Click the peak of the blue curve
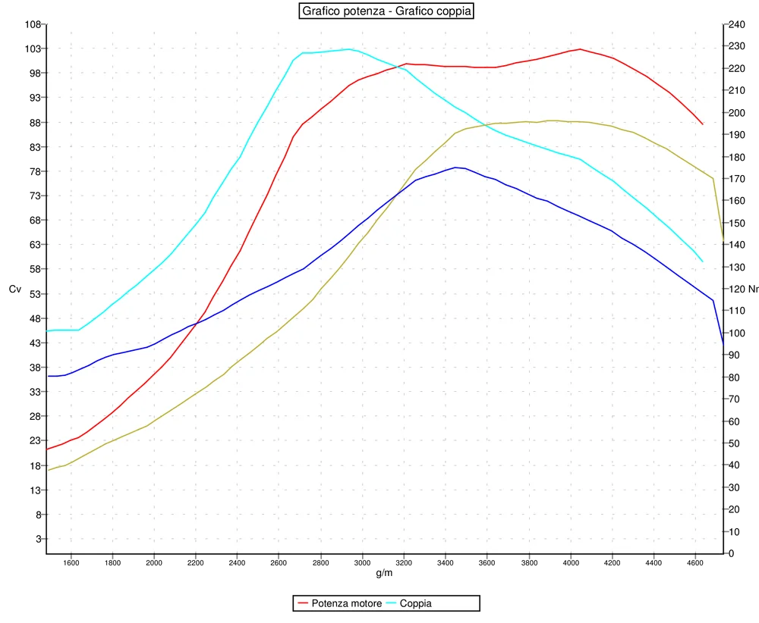 point(457,167)
